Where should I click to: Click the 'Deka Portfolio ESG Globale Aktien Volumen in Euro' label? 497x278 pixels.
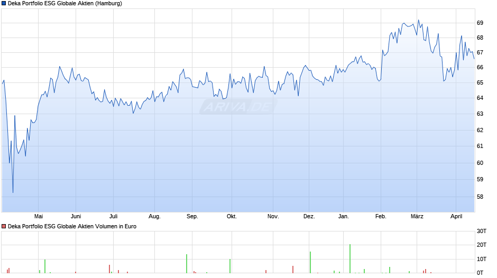point(72,226)
